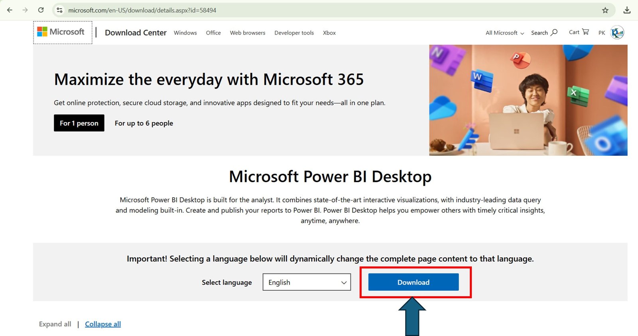Go back using the browser back arrow

point(10,10)
